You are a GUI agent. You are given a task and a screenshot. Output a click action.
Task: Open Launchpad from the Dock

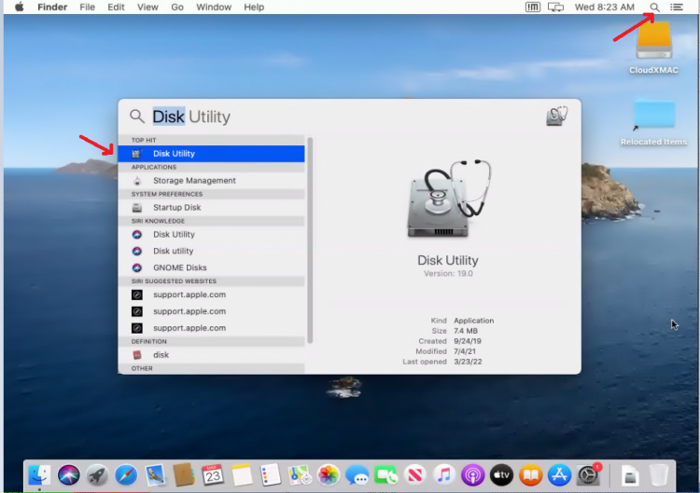point(97,474)
